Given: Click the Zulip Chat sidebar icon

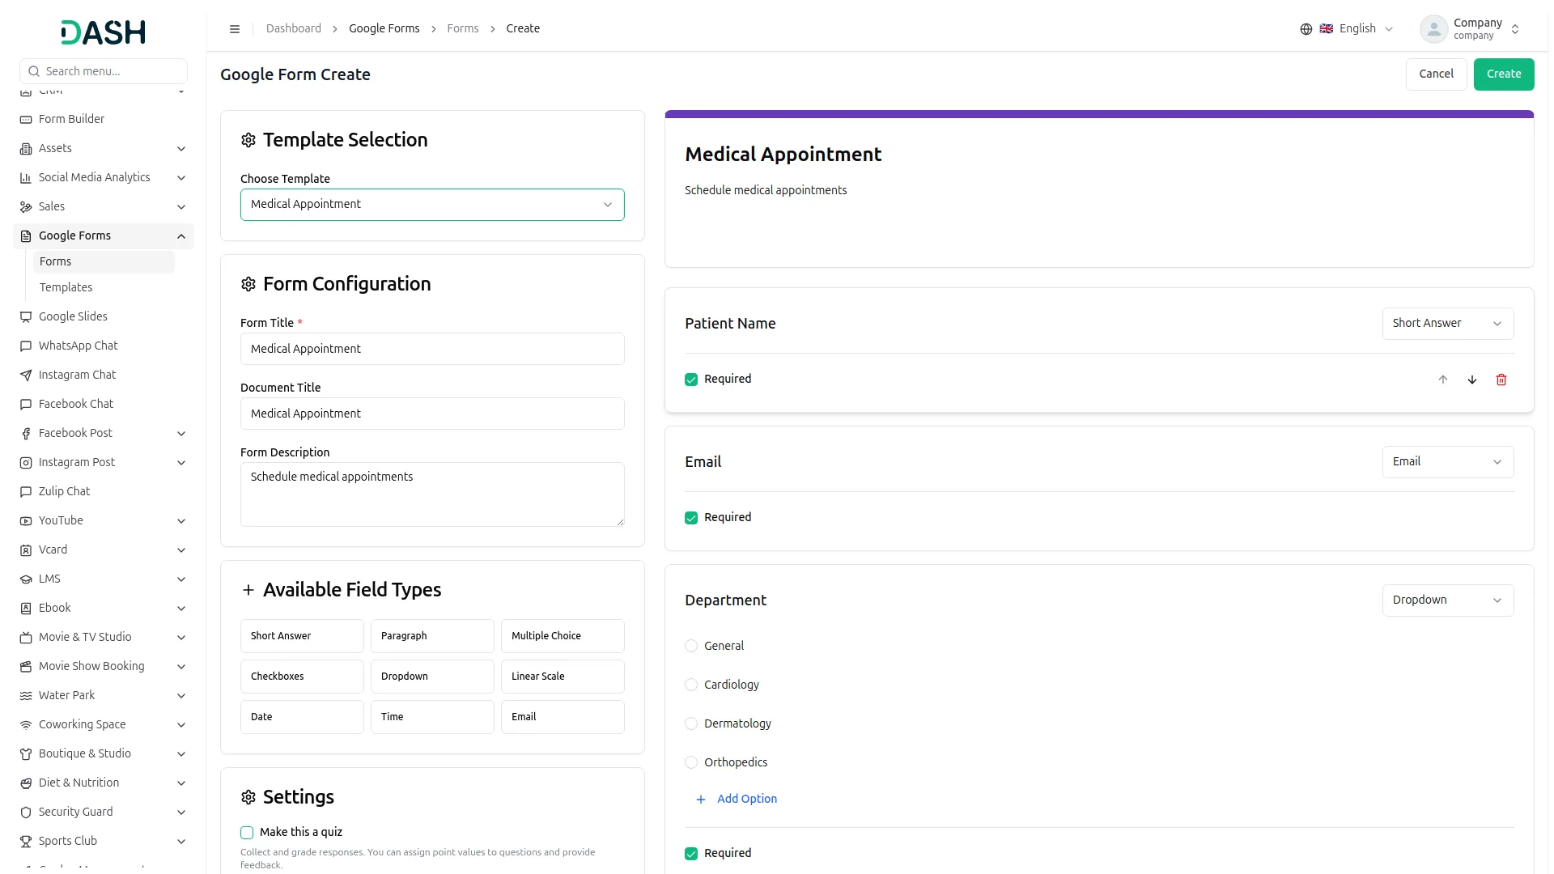Looking at the screenshot, I should click(26, 492).
